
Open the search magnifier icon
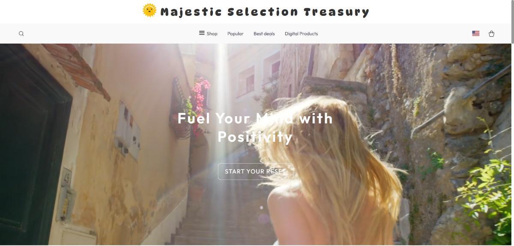pos(21,34)
